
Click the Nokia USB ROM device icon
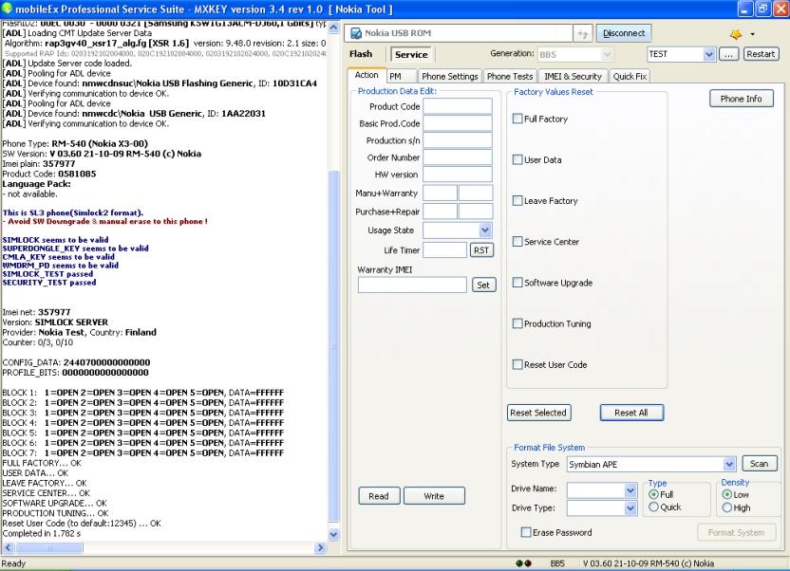[x=356, y=33]
